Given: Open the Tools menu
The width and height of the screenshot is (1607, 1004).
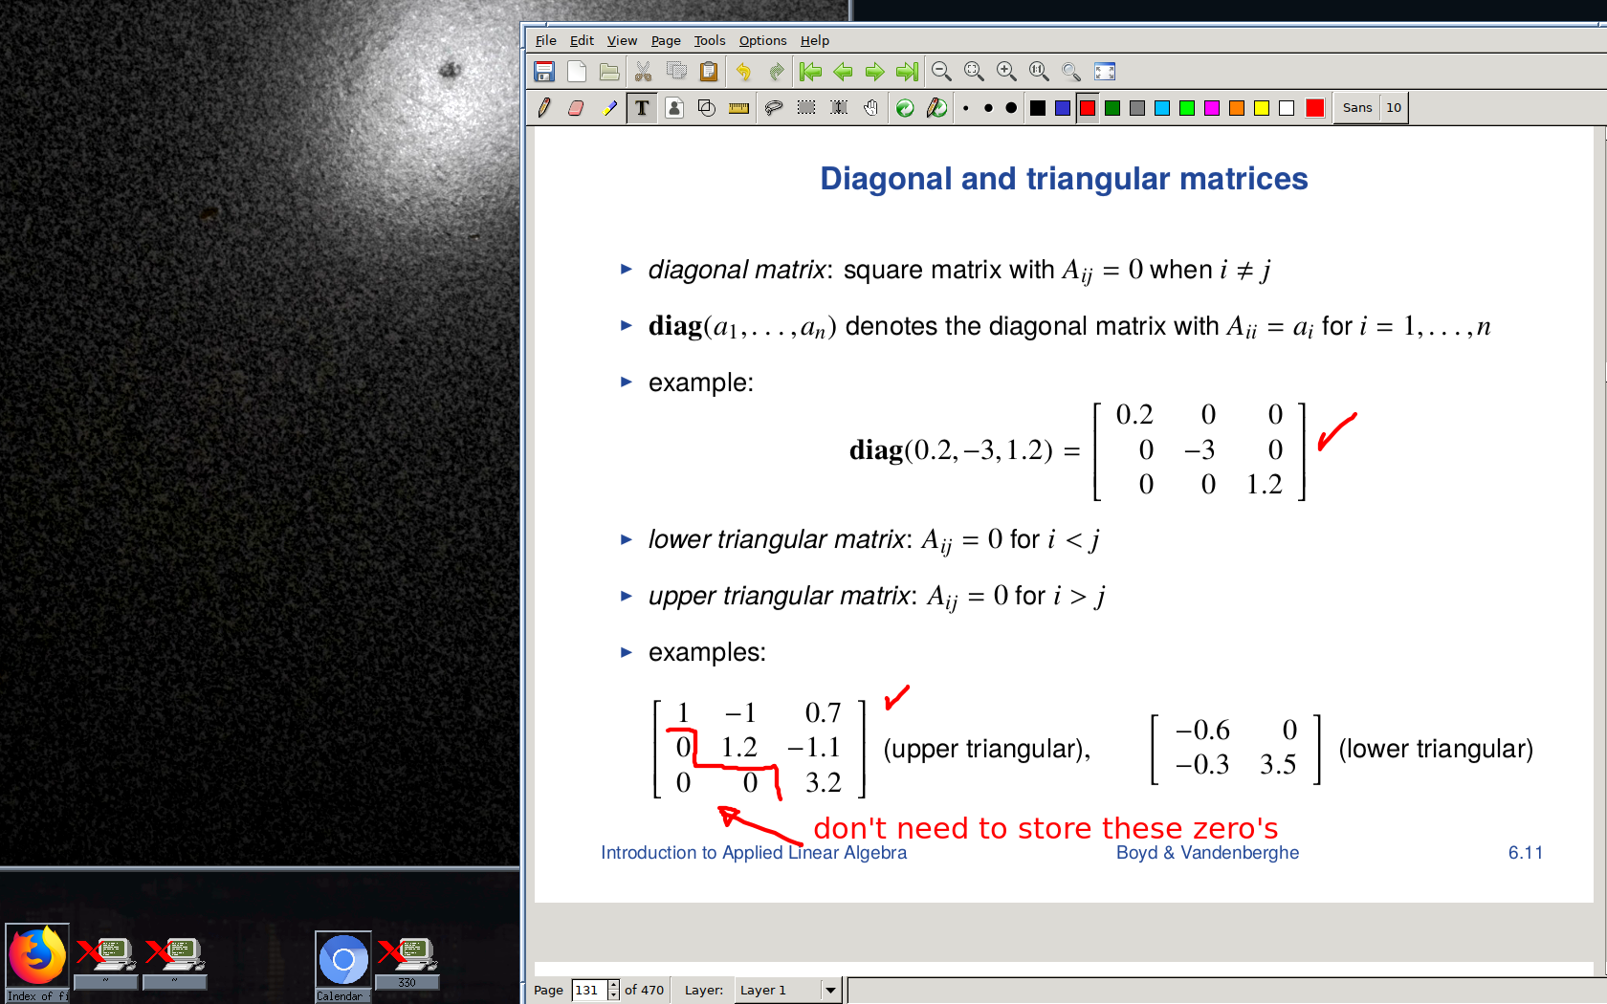Looking at the screenshot, I should coord(709,40).
